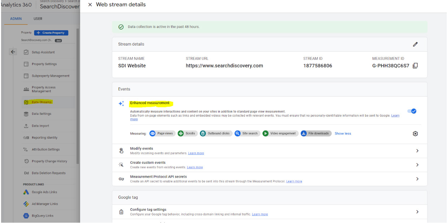This screenshot has width=447, height=223.
Task: Expand Create custom events chevron
Action: click(417, 165)
